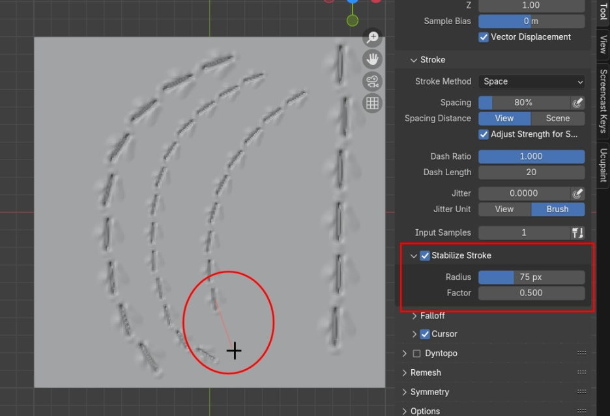Switch to the Tool sidebar tab
Image resolution: width=610 pixels, height=416 pixels.
[x=603, y=12]
